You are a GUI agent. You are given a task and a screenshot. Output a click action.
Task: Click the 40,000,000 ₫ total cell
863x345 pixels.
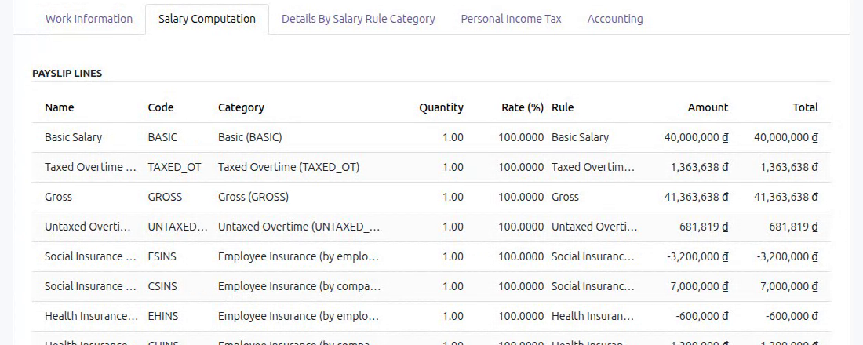786,137
